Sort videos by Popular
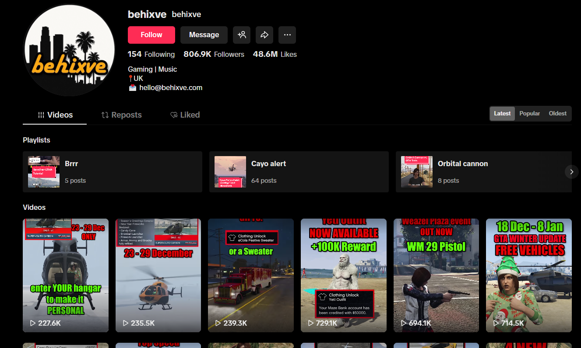Viewport: 581px width, 348px height. click(529, 113)
